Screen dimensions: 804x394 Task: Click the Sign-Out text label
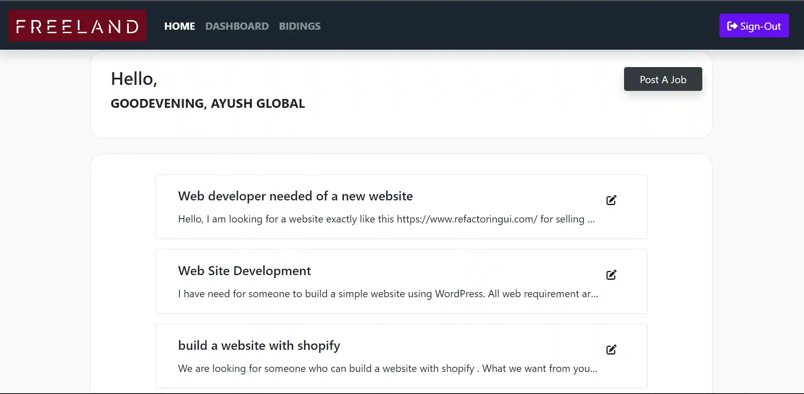[x=760, y=26]
